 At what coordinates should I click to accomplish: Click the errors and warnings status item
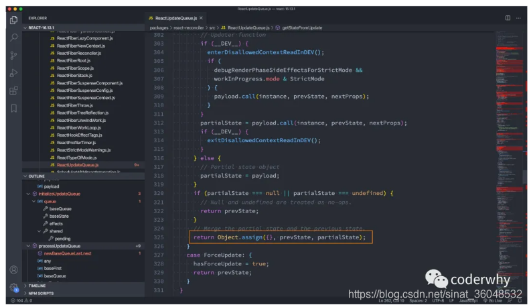coord(21,300)
